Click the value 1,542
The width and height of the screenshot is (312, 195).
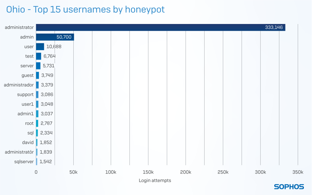point(46,162)
